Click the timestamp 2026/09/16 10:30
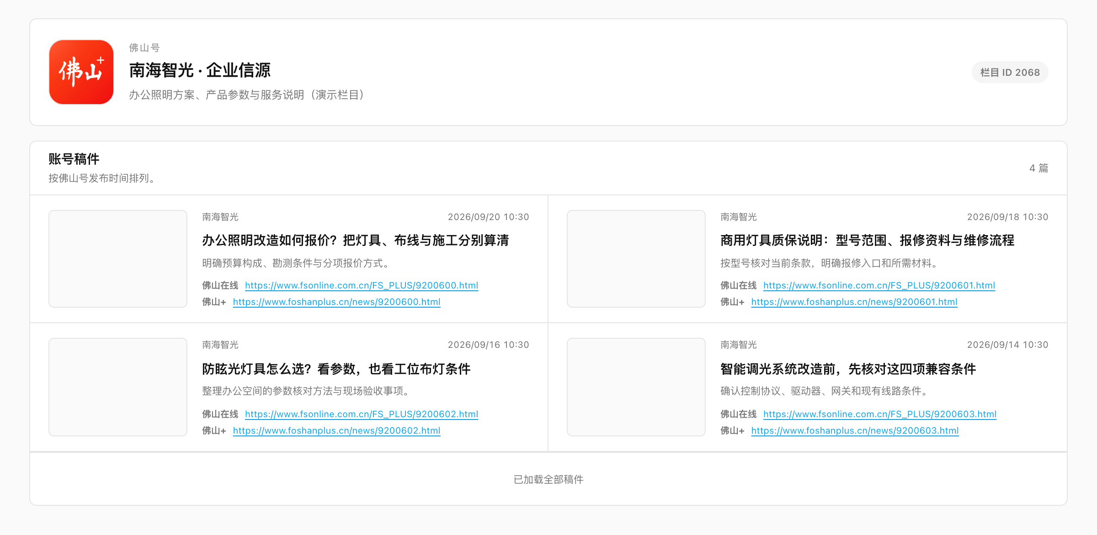 pyautogui.click(x=489, y=345)
